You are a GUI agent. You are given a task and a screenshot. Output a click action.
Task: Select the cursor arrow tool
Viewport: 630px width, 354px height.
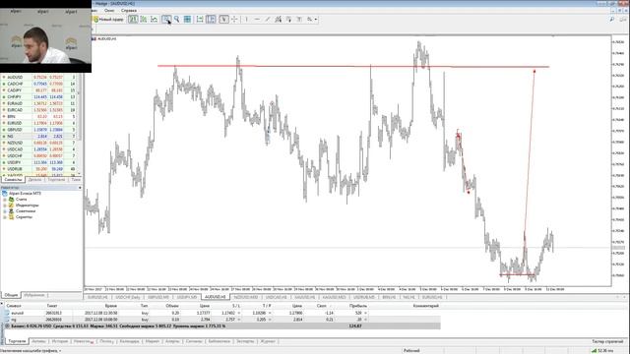coord(223,20)
